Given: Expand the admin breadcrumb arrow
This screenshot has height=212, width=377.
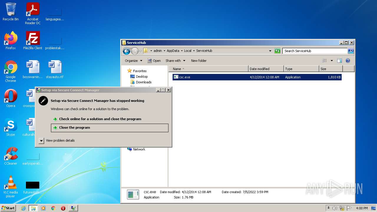Looking at the screenshot, I should [x=164, y=51].
